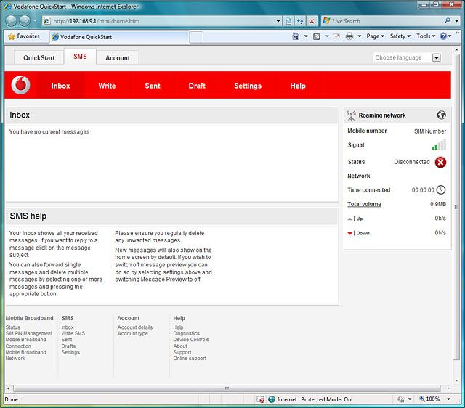Click the red disconnected status icon
Screen dimensions: 465x408
click(440, 162)
